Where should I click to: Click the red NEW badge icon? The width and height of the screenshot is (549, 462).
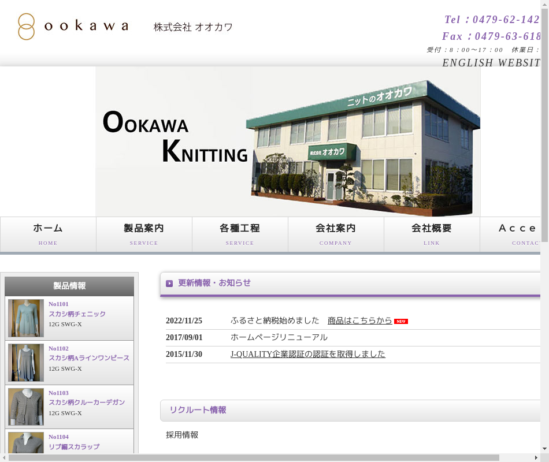pos(401,321)
